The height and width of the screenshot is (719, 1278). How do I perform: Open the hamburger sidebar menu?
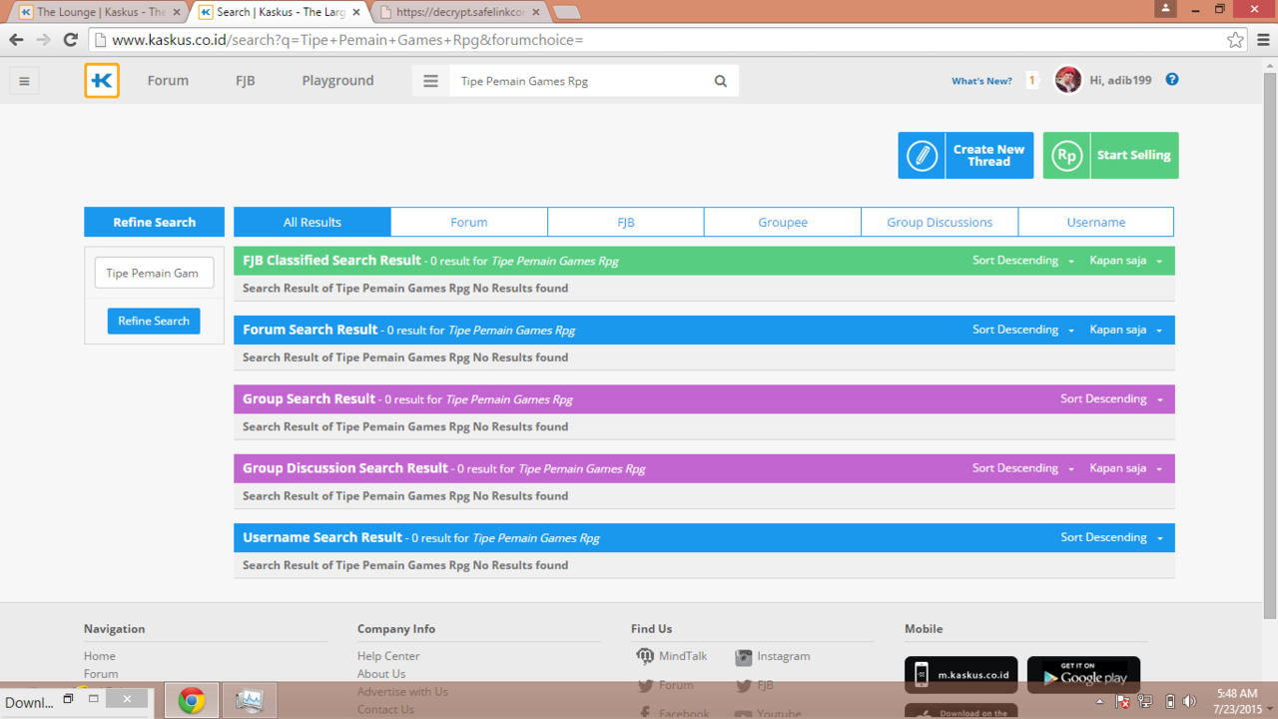click(x=24, y=81)
